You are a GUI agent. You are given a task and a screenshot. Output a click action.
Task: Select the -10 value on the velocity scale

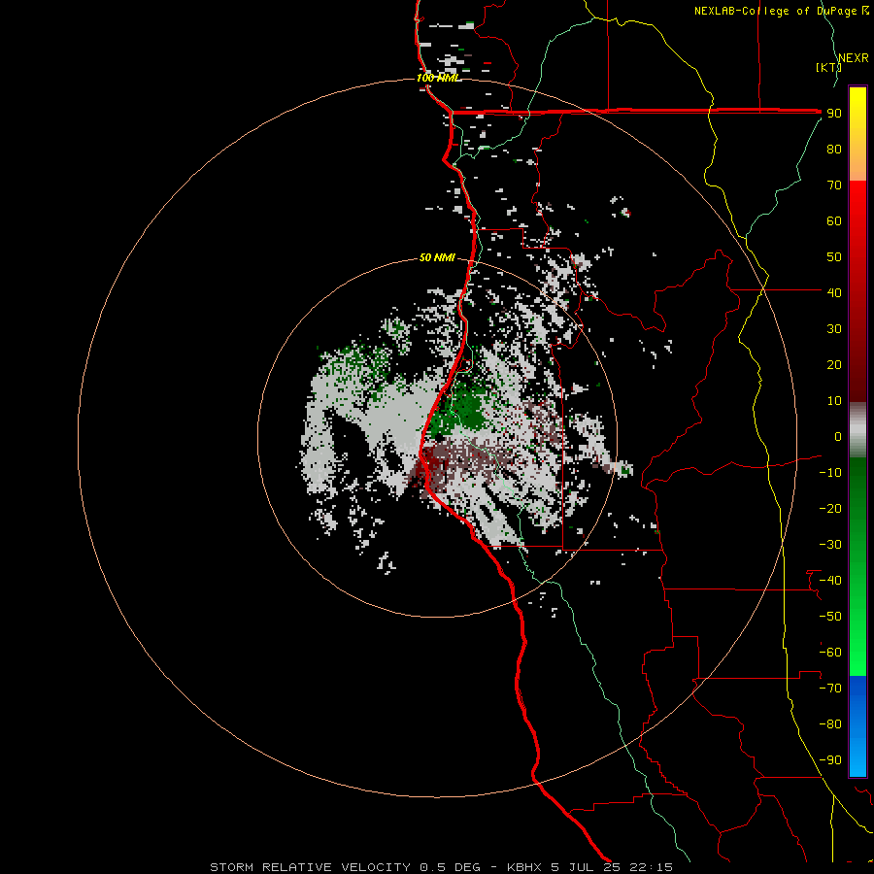coord(830,473)
